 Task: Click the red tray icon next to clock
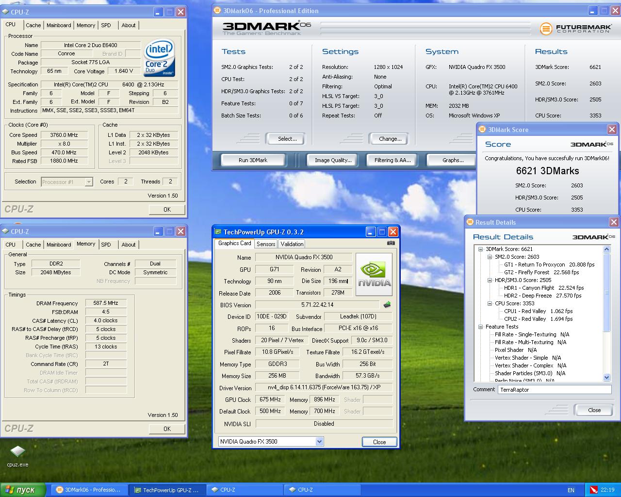(x=594, y=490)
